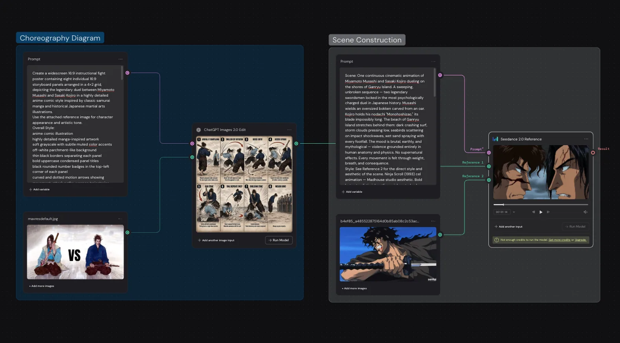Viewport: 620px width, 343px height.
Task: Step forward one frame in Seedance video
Action: (548, 212)
